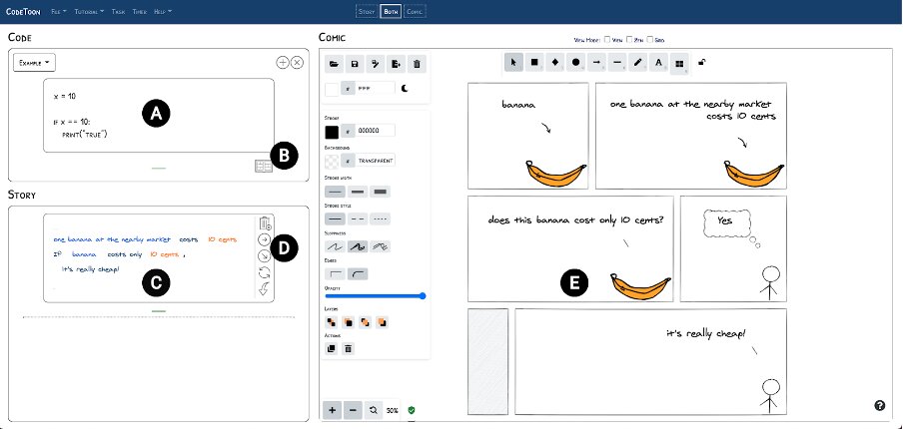Click the save canvas icon

click(x=354, y=64)
